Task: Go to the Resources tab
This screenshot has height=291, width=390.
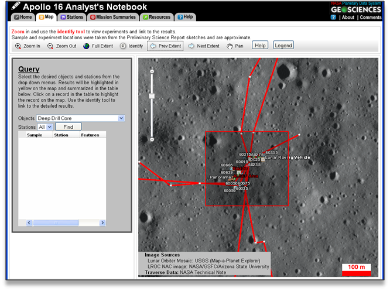Action: 156,17
